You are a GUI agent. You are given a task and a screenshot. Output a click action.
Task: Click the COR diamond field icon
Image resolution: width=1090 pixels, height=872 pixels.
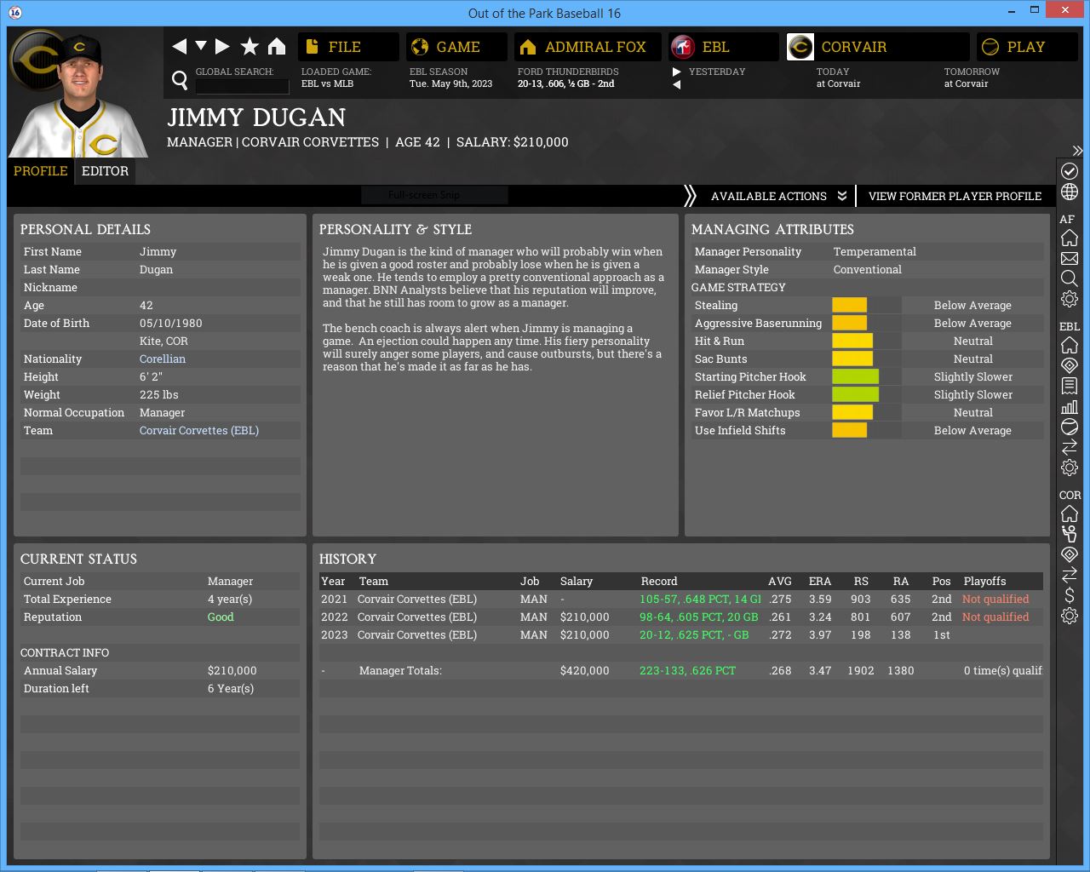1070,554
